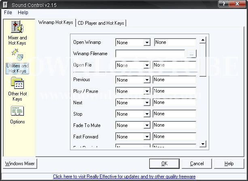Viewport: 248px width, 181px height.
Task: Click the Winamp Filename input field
Action: 150,54
